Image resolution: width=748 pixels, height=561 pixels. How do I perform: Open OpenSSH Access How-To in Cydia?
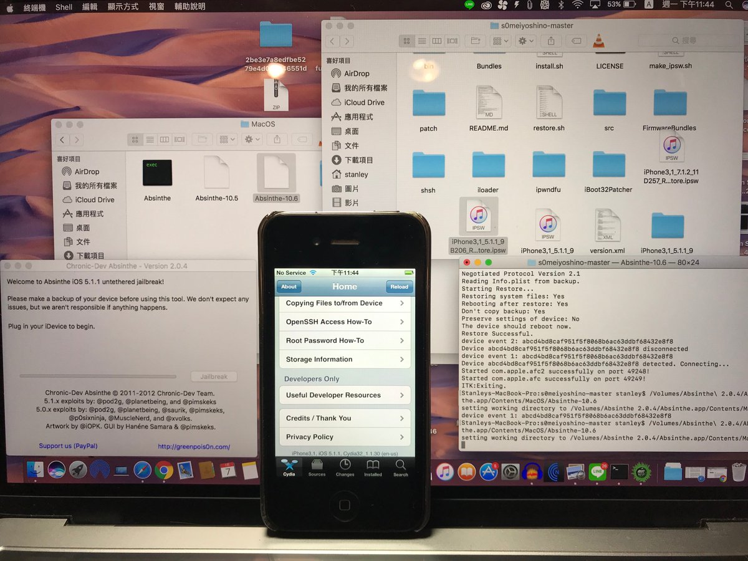345,322
